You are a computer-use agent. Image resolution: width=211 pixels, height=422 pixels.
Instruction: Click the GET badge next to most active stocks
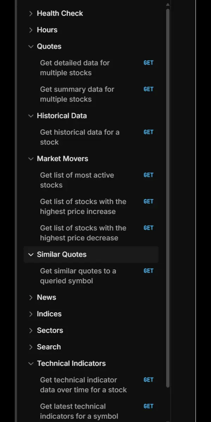coord(148,175)
